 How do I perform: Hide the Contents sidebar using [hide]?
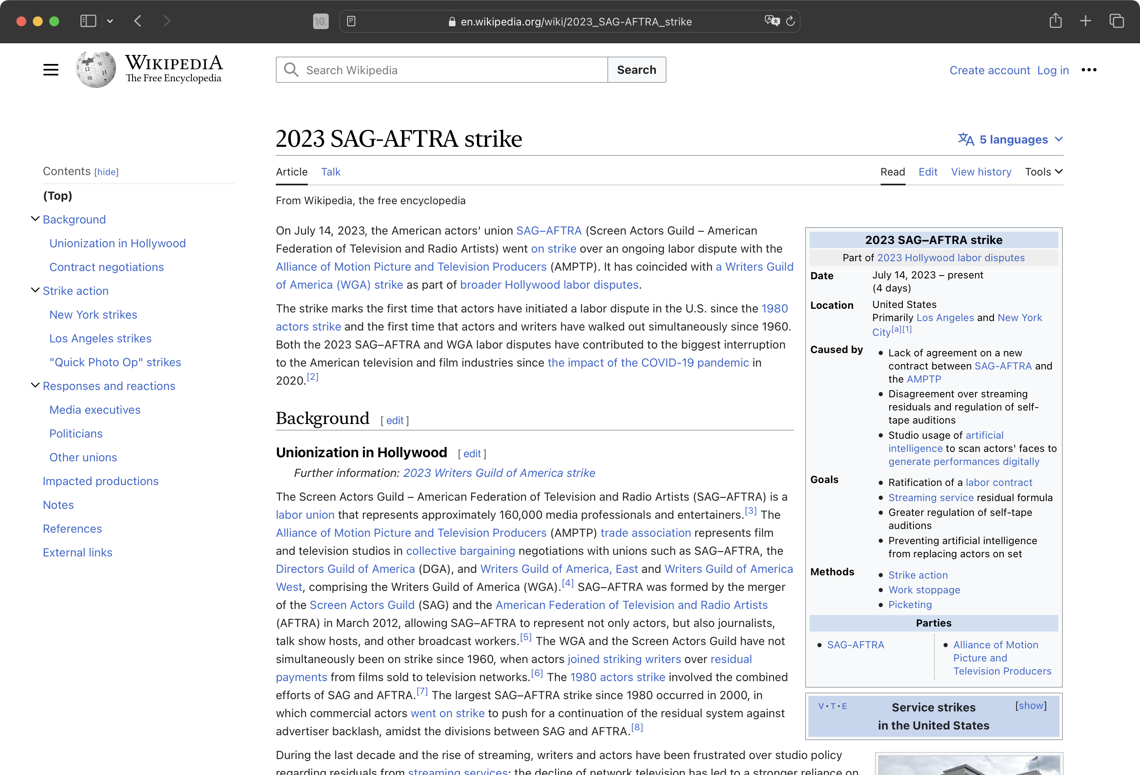pyautogui.click(x=106, y=171)
